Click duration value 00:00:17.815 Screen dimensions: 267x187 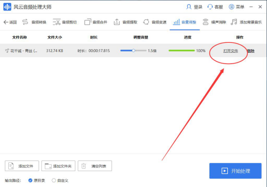[99, 51]
